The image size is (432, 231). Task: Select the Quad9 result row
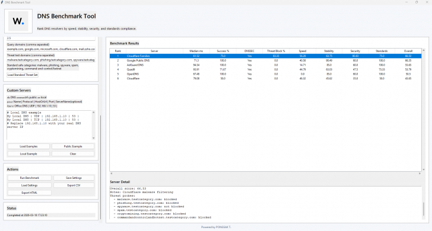[266, 69]
